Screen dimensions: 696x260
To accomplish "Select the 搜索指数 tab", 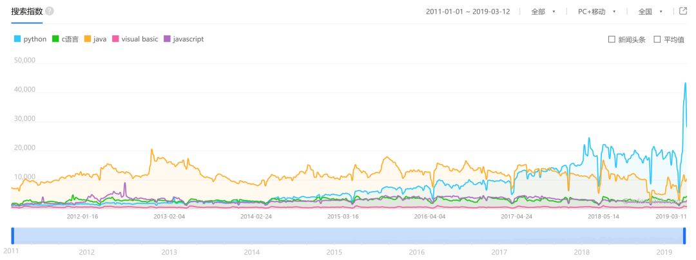I will 26,12.
